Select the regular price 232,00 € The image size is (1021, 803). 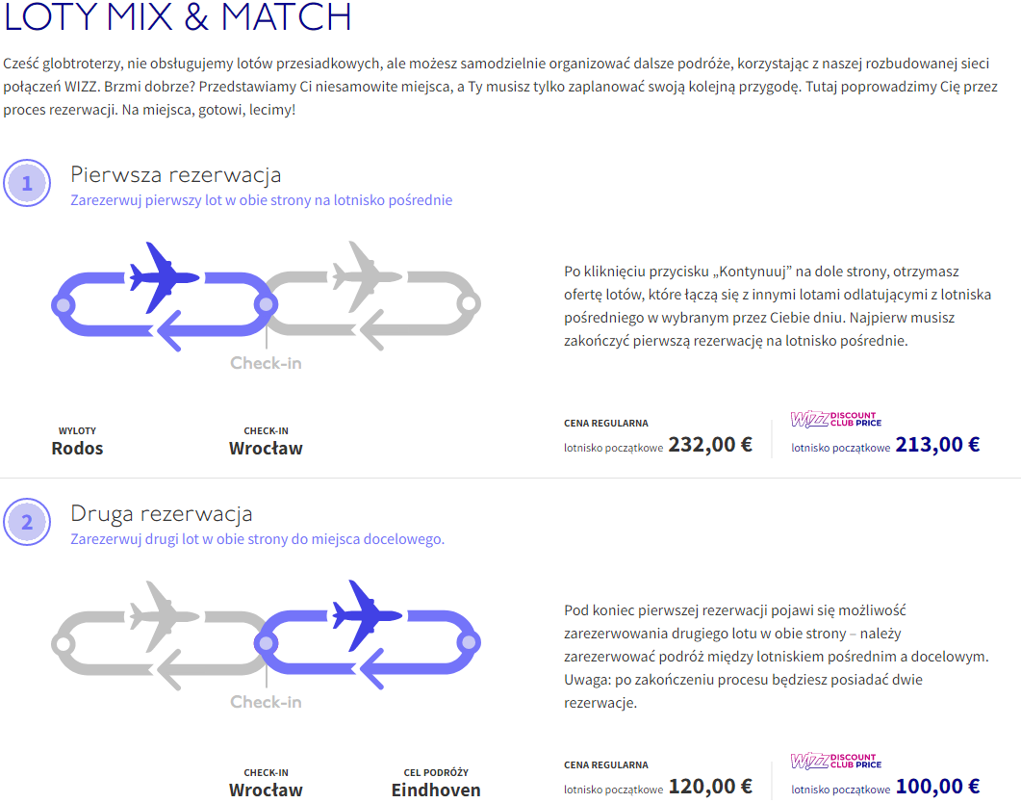[710, 445]
